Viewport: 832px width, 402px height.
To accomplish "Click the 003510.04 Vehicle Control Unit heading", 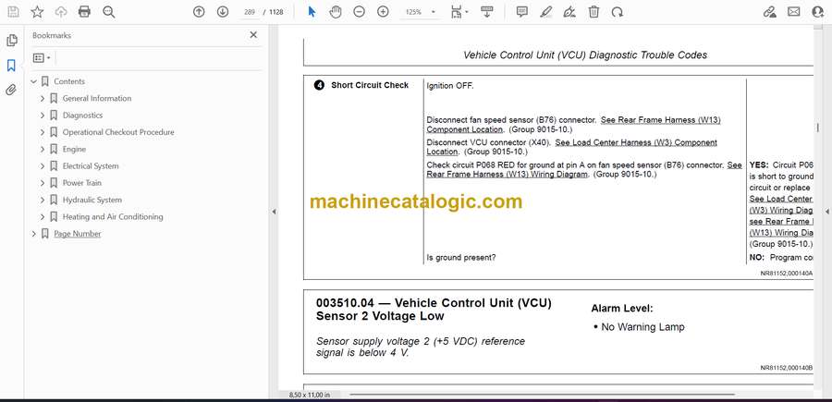I will click(x=434, y=310).
